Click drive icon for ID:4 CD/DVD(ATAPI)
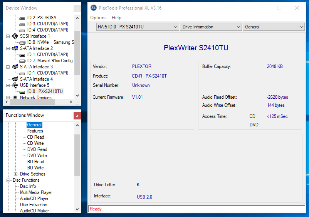The image size is (309, 217). coord(22,31)
